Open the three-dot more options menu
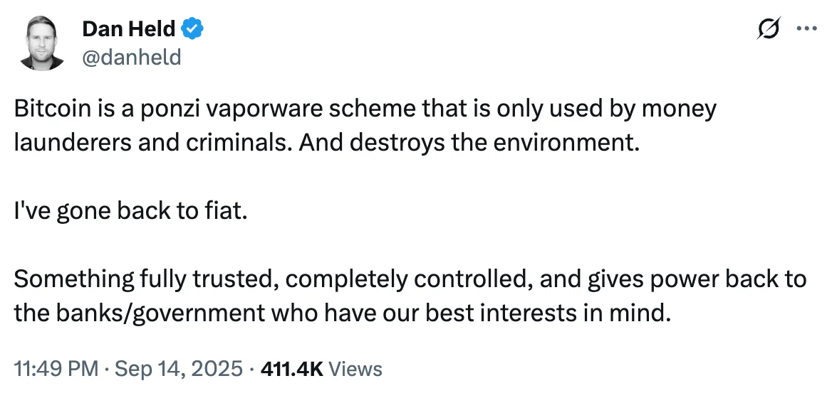The image size is (832, 398). coord(806,29)
